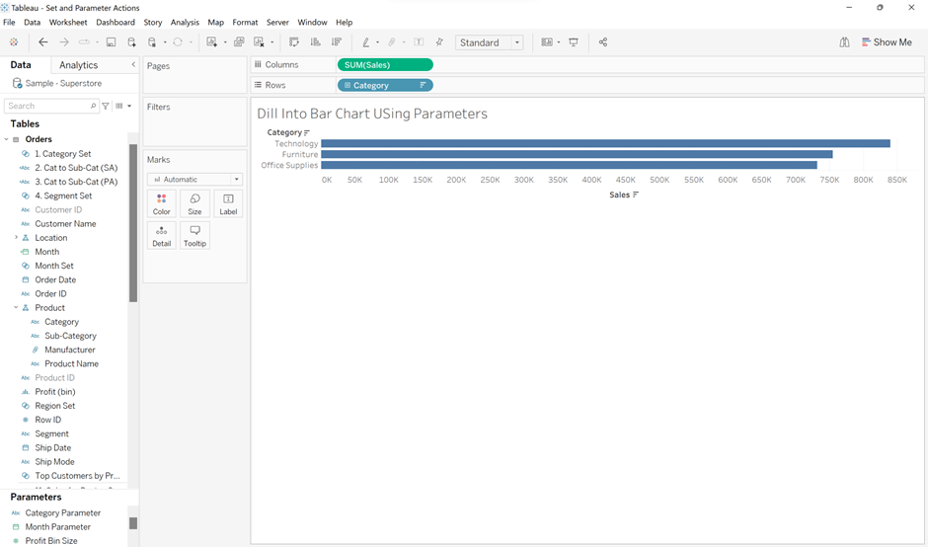Open the show/hide cards dropdown arrow
This screenshot has width=928, height=547.
pos(558,42)
